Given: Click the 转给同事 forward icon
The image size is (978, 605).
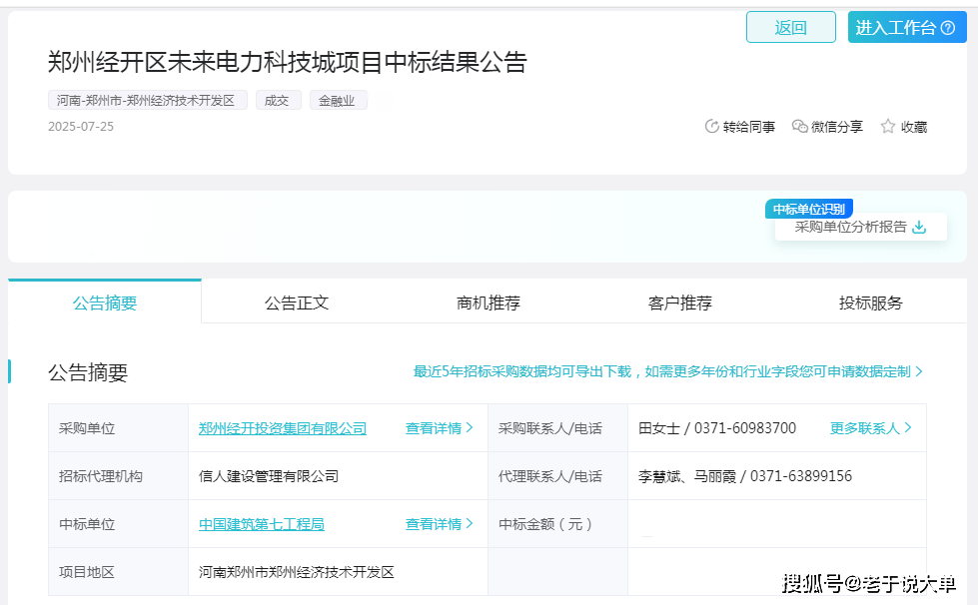Looking at the screenshot, I should (x=712, y=127).
